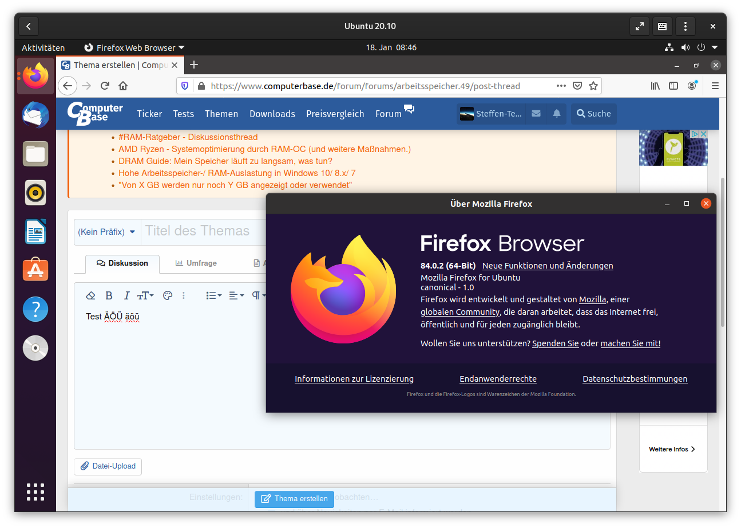Bookmark this page with the star
The image size is (741, 528).
click(593, 86)
